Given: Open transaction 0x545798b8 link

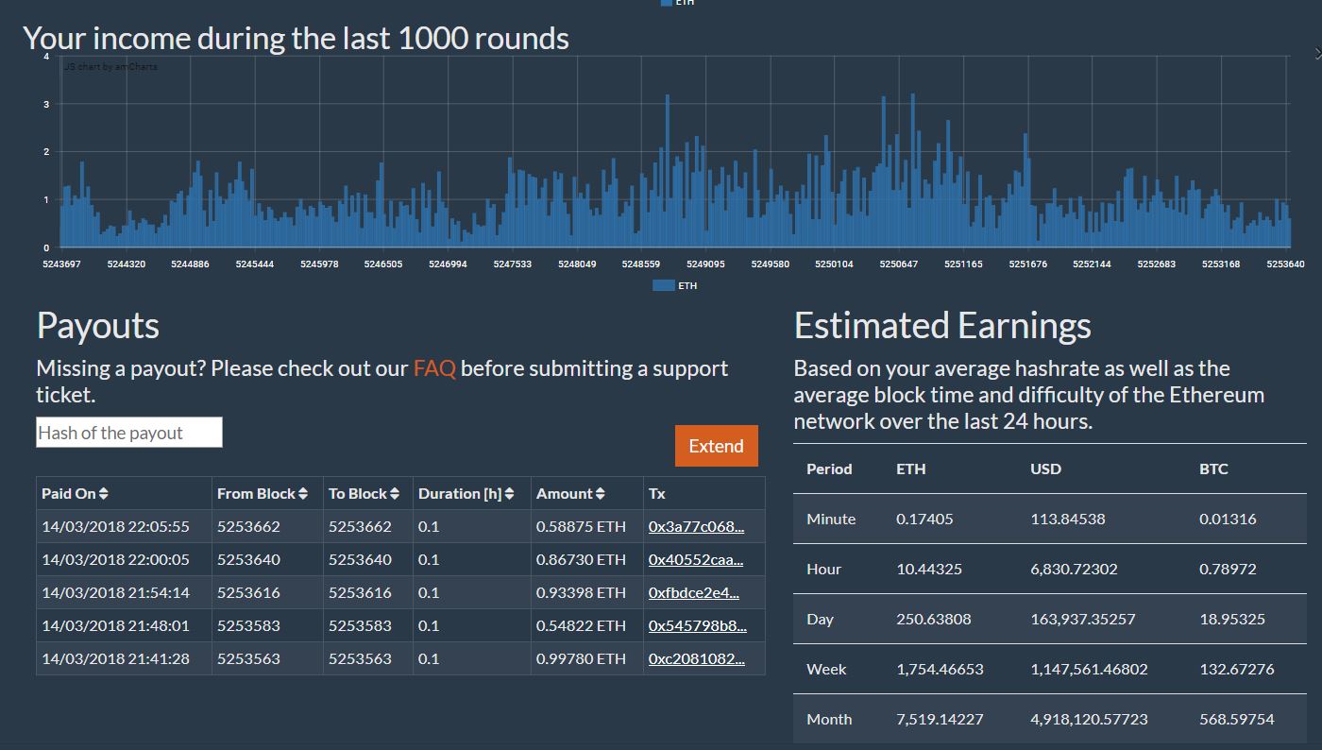Looking at the screenshot, I should pyautogui.click(x=697, y=625).
